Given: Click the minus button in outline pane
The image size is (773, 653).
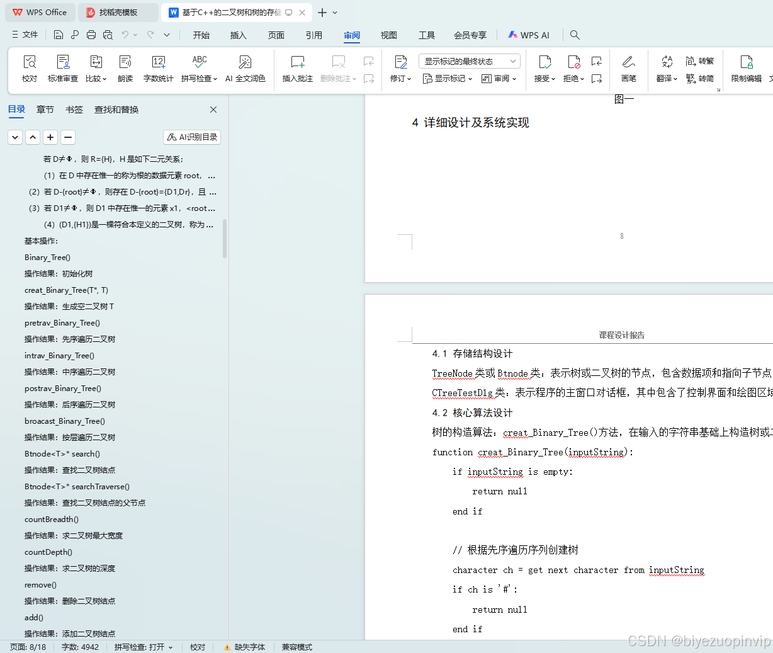Looking at the screenshot, I should pyautogui.click(x=68, y=137).
